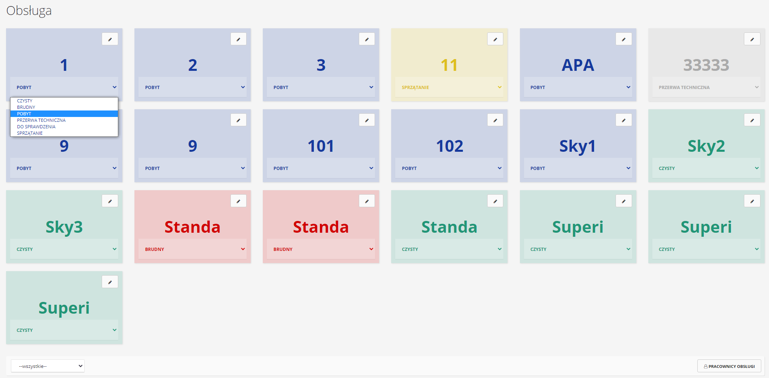Select CZYSTY from the open status list

coord(25,101)
